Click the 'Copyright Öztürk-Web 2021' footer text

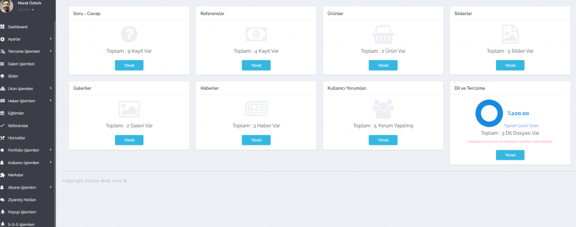coord(94,181)
